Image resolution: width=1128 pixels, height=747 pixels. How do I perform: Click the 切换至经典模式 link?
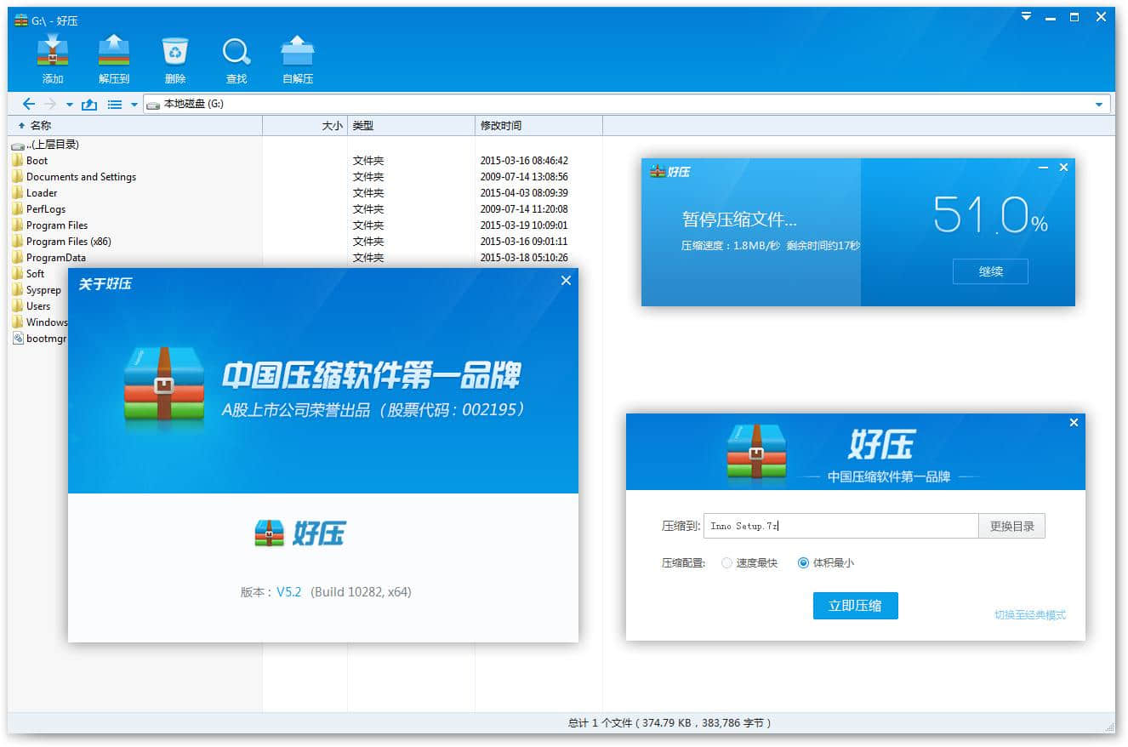[1029, 615]
